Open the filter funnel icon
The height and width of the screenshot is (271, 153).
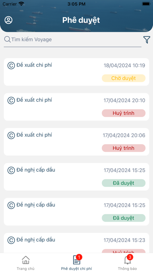pyautogui.click(x=147, y=40)
